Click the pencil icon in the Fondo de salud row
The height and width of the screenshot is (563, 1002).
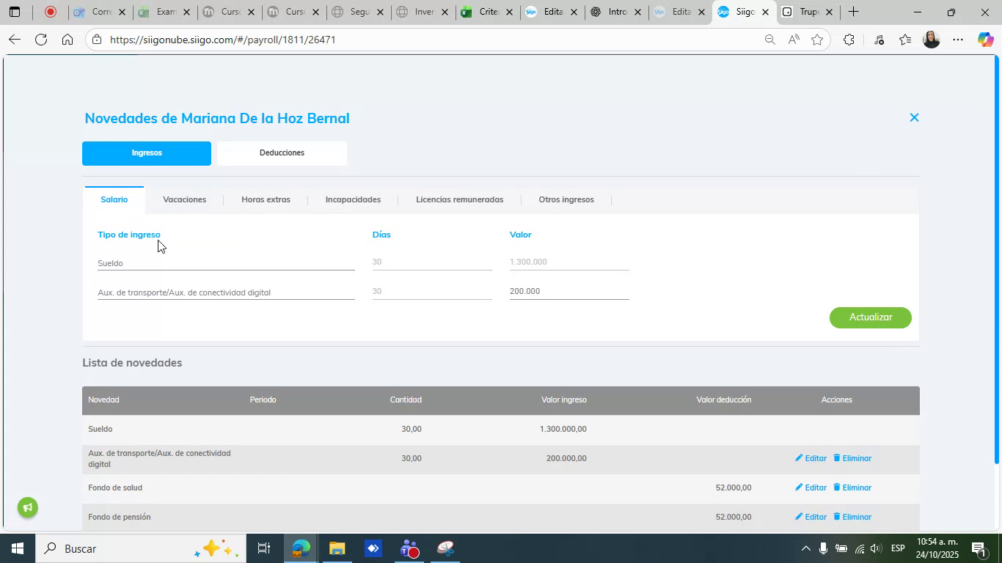coord(800,487)
